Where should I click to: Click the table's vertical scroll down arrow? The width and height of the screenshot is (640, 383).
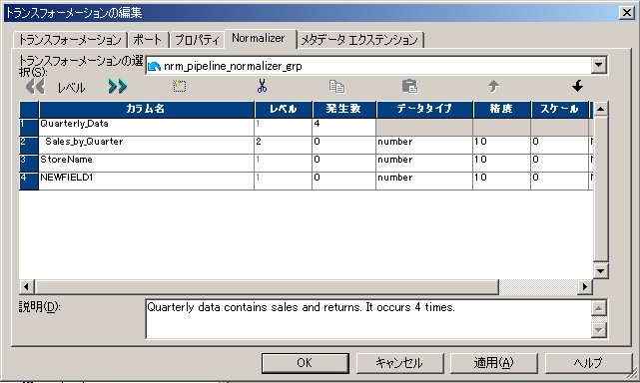click(600, 271)
